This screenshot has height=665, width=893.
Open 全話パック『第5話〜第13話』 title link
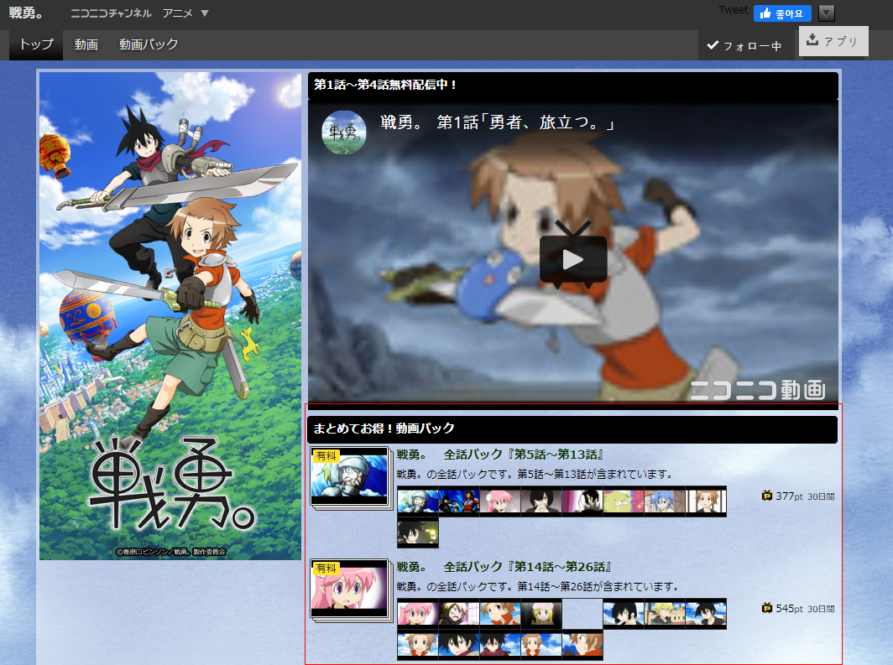[499, 455]
